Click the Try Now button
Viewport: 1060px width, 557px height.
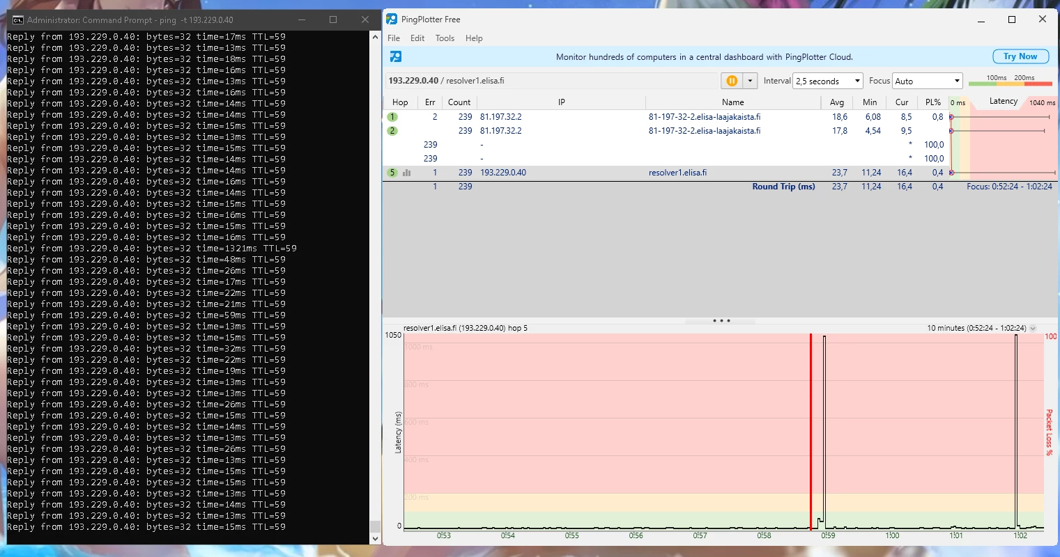point(1020,56)
